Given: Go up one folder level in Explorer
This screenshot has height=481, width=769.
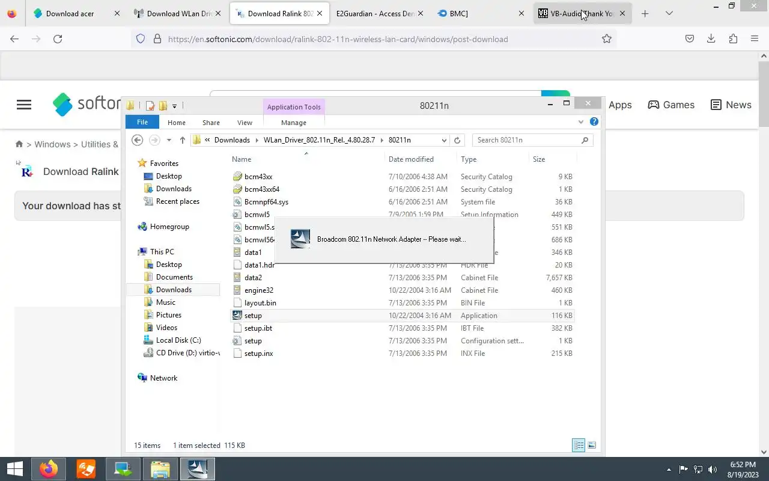Looking at the screenshot, I should coord(183,140).
